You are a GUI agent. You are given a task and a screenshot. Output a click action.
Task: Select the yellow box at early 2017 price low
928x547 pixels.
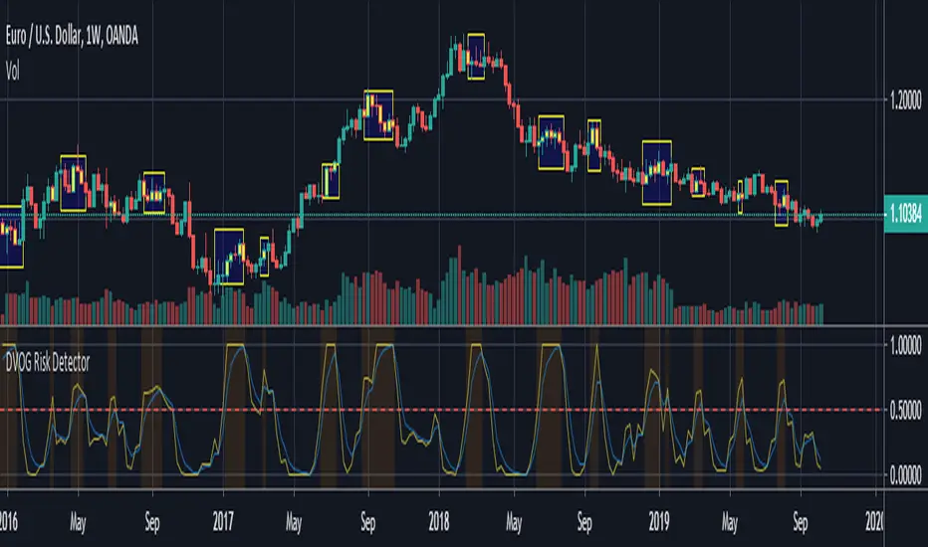(229, 257)
